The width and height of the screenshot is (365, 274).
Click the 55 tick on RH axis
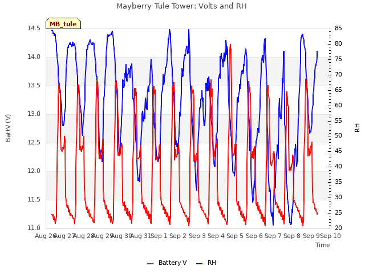(x=338, y=120)
